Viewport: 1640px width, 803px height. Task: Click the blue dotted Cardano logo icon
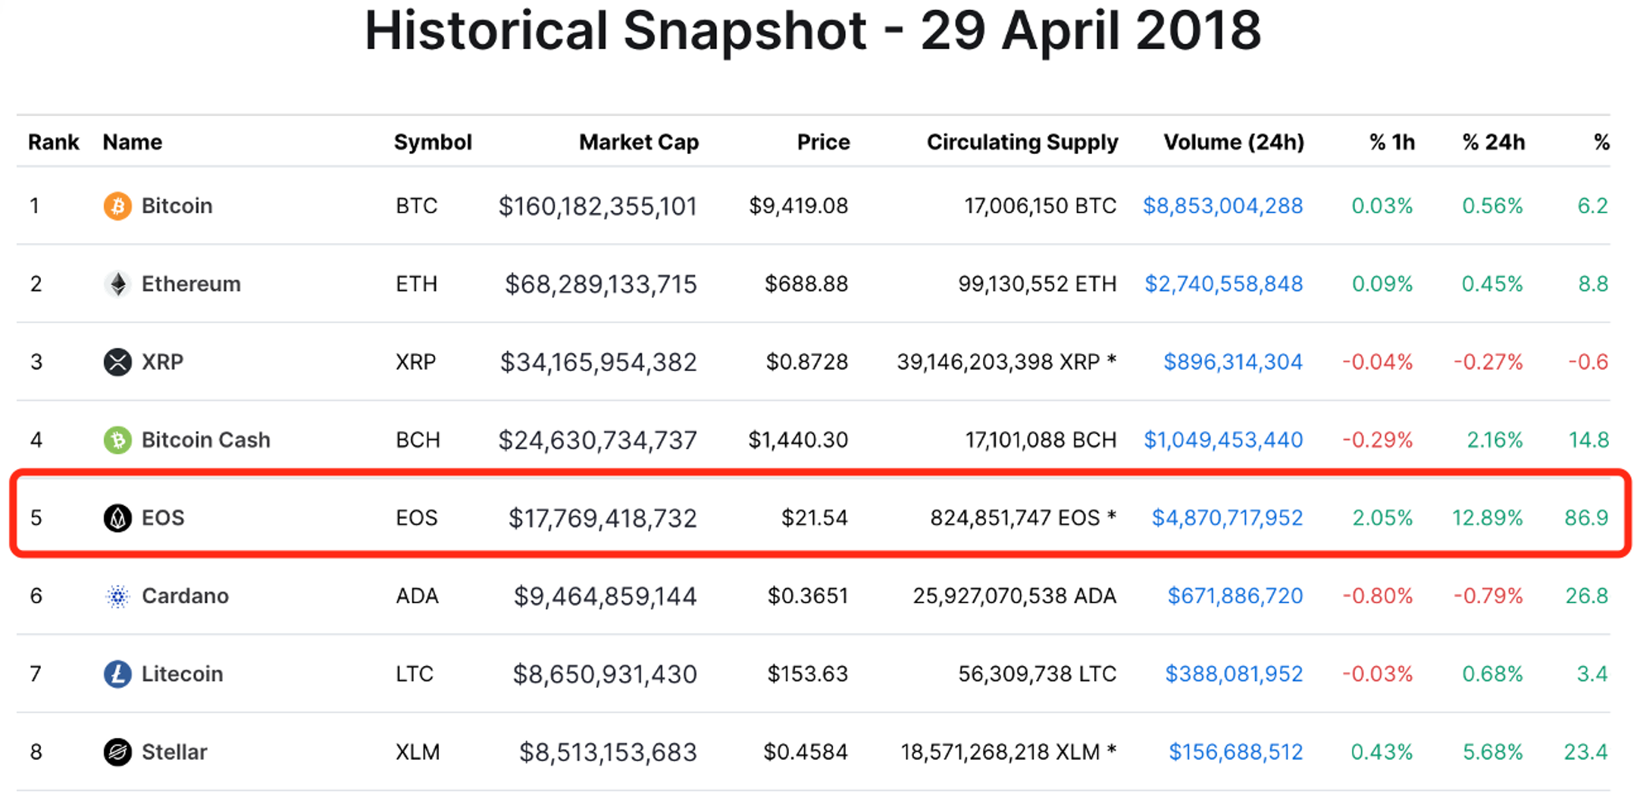coord(117,596)
